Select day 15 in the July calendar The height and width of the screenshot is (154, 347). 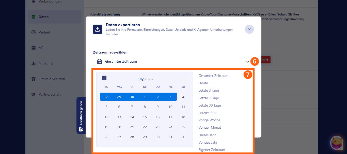click(x=145, y=117)
